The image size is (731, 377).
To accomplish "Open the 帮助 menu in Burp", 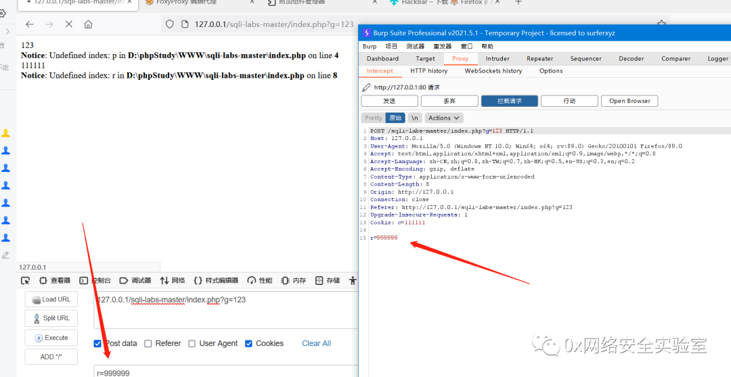I will pyautogui.click(x=487, y=46).
